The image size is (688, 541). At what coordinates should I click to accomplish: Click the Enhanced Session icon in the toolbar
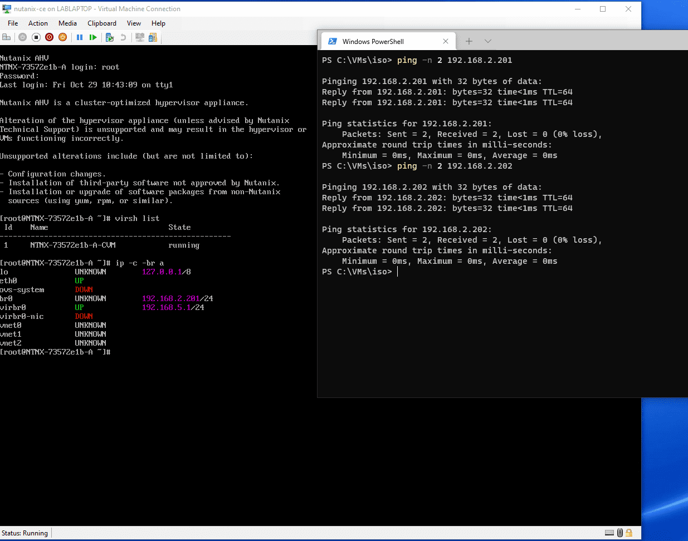pyautogui.click(x=140, y=37)
